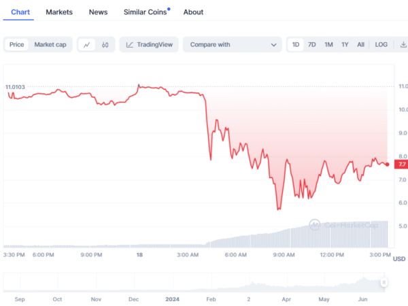Click the blue dot on Similar Coins
This screenshot has width=408, height=306.
169,9
